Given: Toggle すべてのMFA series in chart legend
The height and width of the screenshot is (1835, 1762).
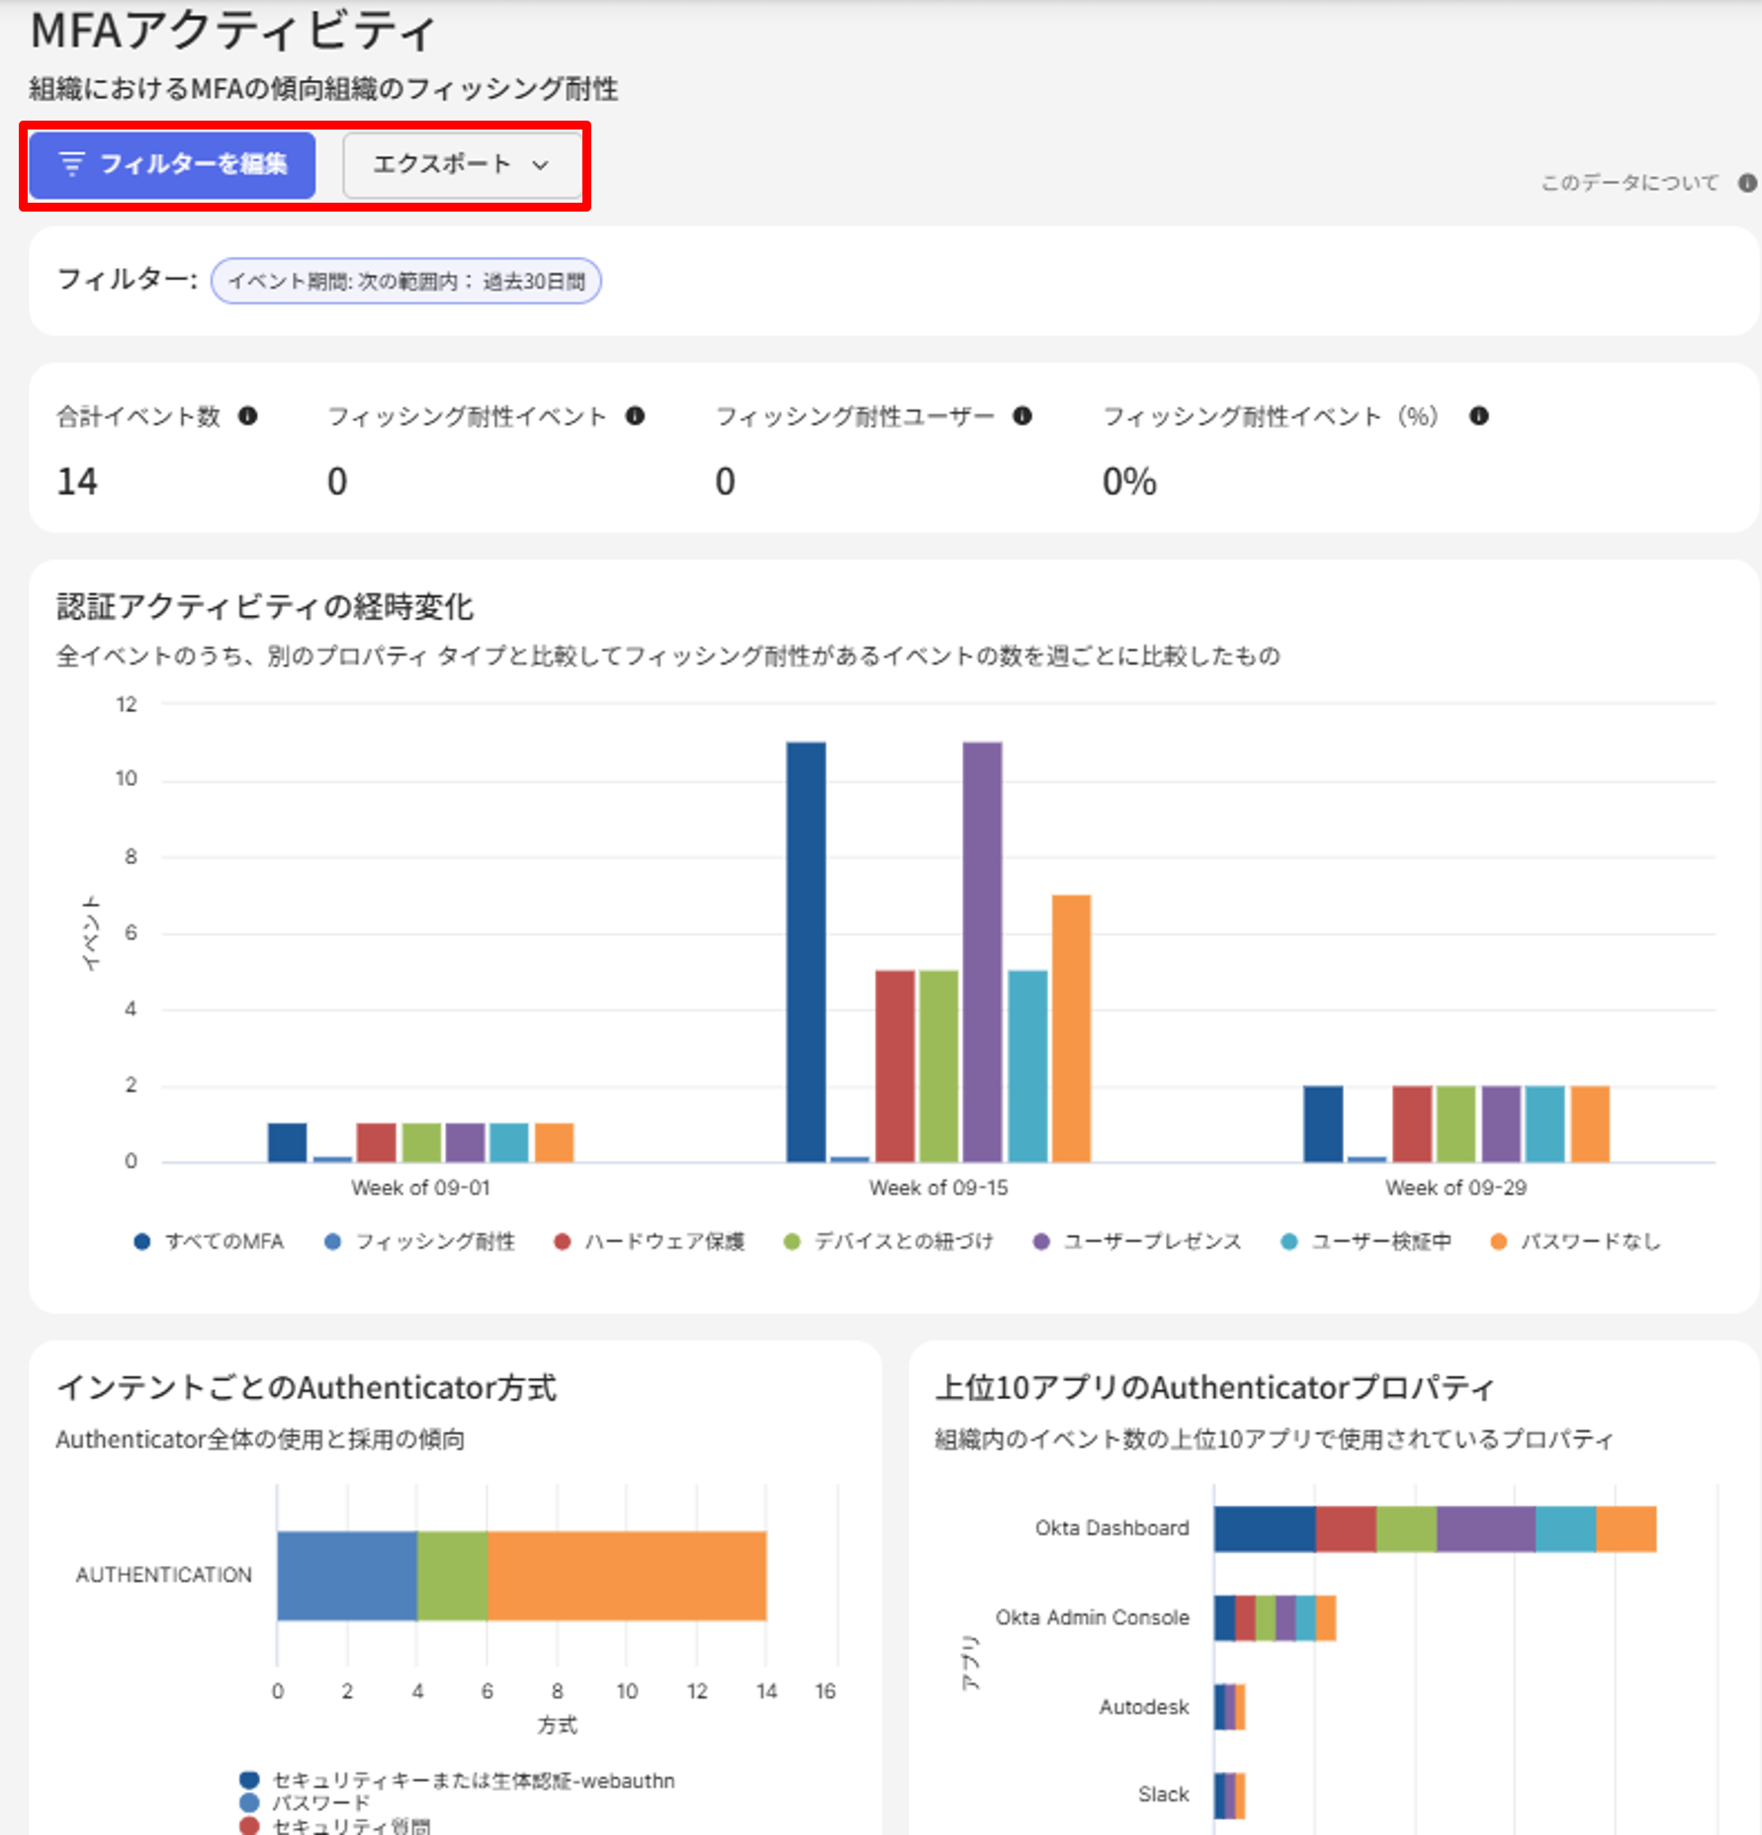Looking at the screenshot, I should 210,1242.
